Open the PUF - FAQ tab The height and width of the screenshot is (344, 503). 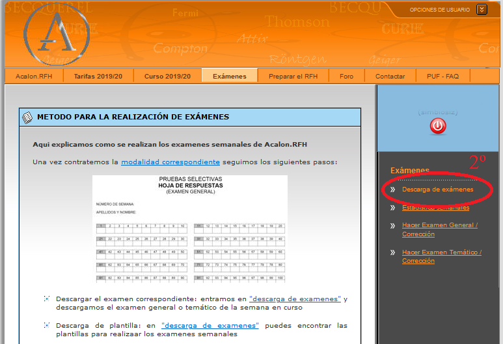442,76
